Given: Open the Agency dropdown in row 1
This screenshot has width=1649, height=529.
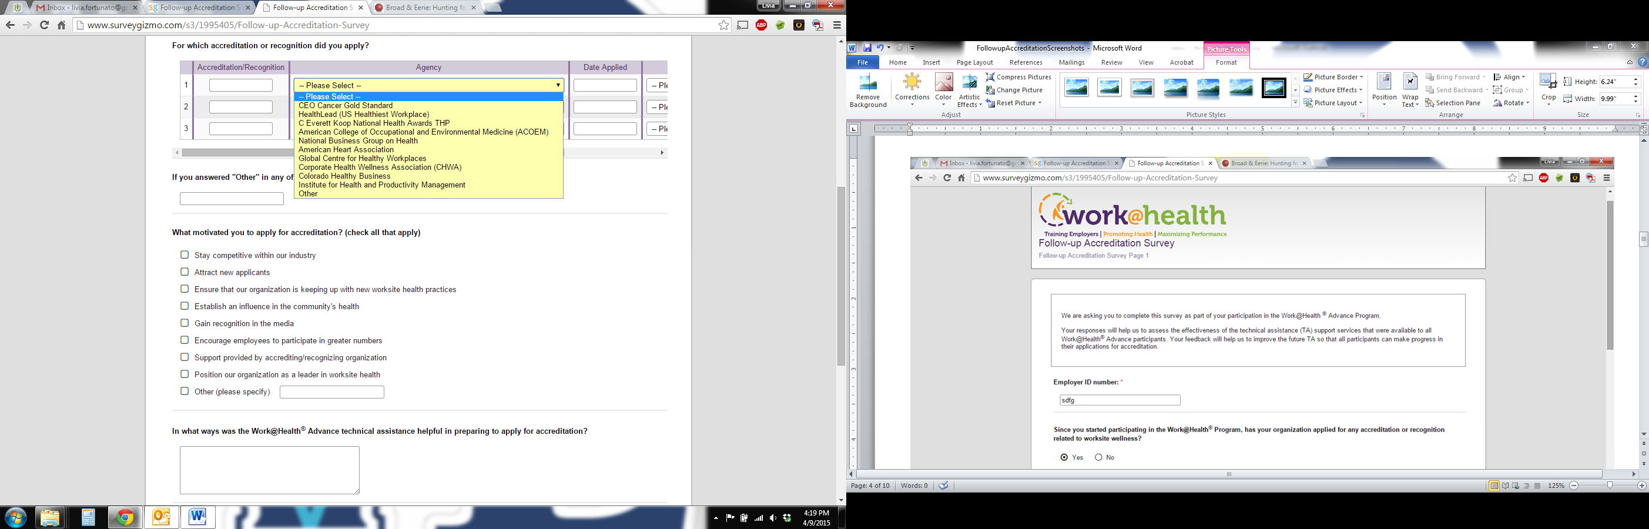Looking at the screenshot, I should click(x=429, y=85).
